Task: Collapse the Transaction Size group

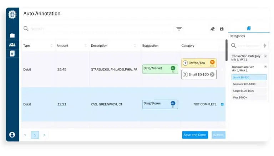Action: pyautogui.click(x=265, y=67)
